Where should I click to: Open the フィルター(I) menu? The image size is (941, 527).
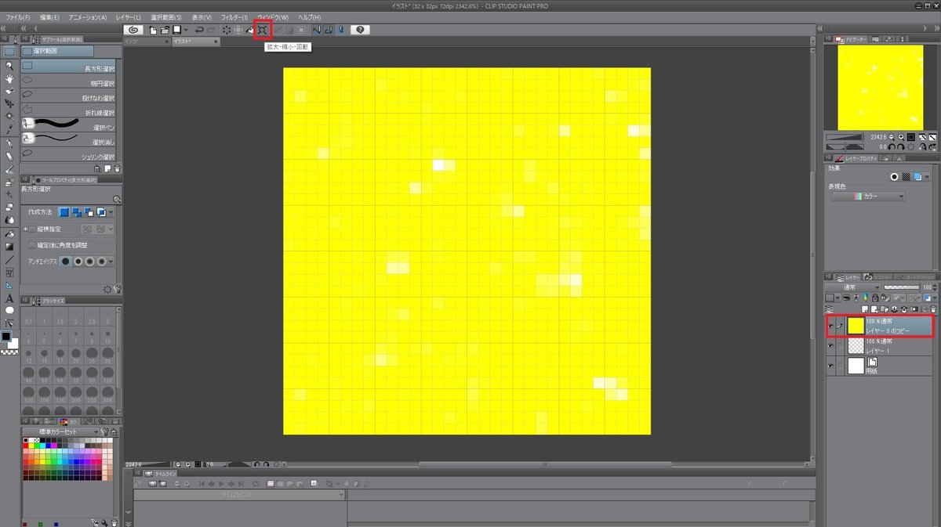[x=234, y=16]
